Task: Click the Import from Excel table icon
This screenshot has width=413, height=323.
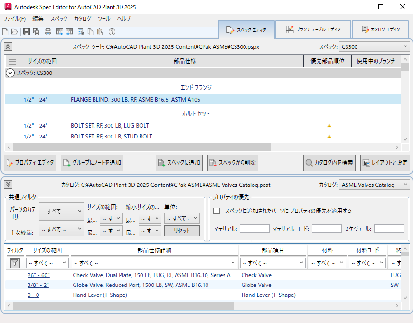Action: pos(69,32)
